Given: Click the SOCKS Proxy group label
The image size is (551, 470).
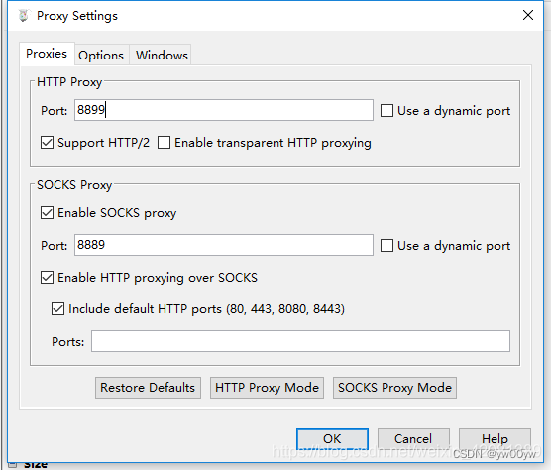Looking at the screenshot, I should [74, 185].
